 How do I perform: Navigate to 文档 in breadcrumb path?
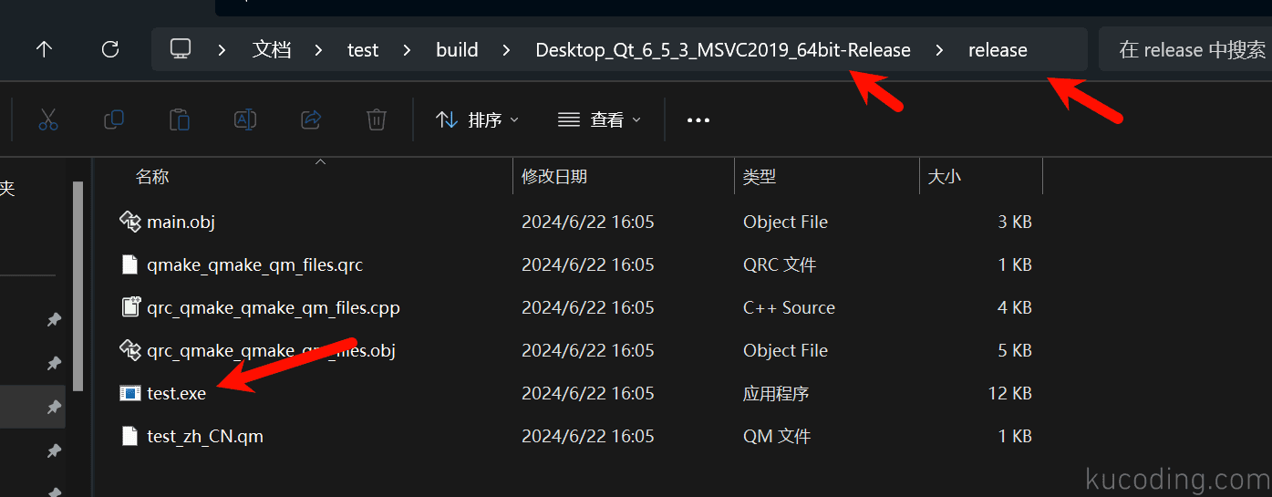point(272,50)
